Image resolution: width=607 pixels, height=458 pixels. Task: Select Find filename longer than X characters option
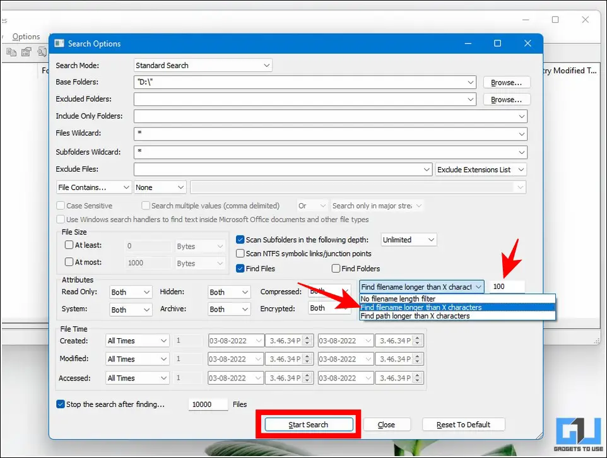tap(457, 307)
